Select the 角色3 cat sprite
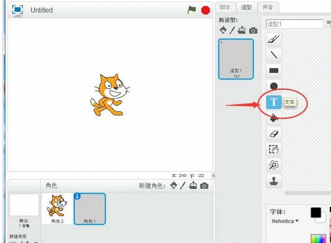The image size is (331, 243). 57,208
